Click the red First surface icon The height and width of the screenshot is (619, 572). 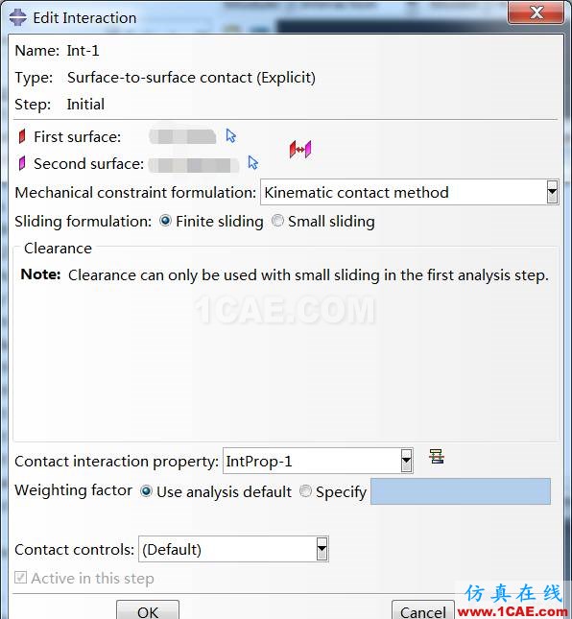click(22, 136)
